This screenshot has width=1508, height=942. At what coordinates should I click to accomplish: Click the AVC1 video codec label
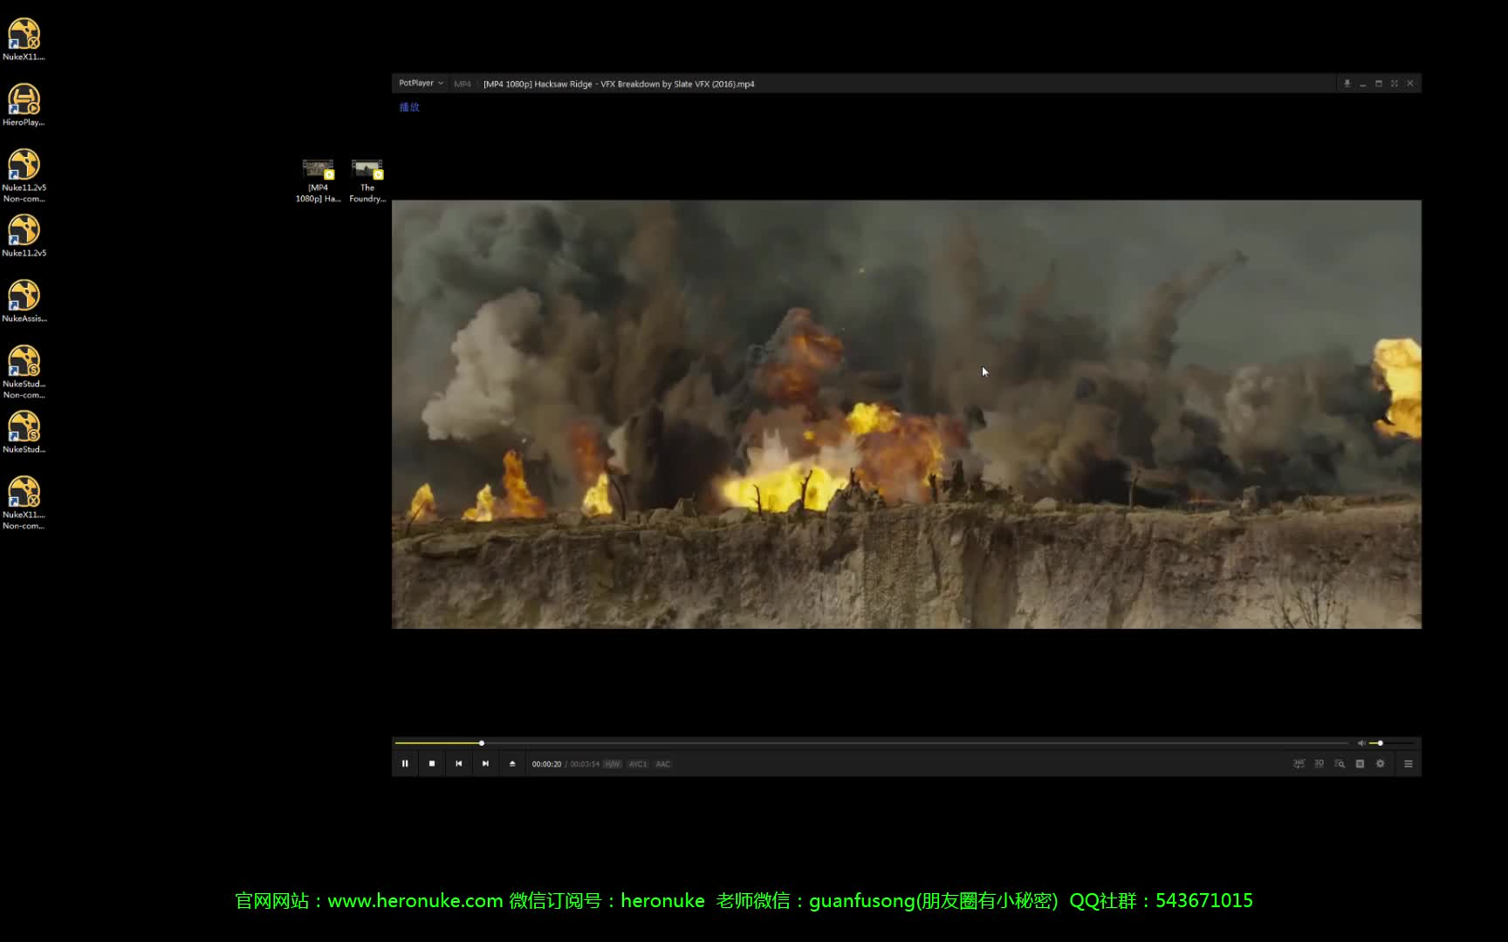tap(638, 764)
